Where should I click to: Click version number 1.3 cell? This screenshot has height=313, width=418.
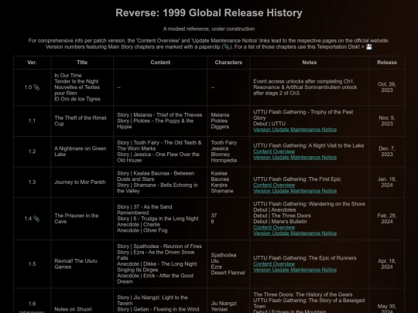tap(32, 182)
